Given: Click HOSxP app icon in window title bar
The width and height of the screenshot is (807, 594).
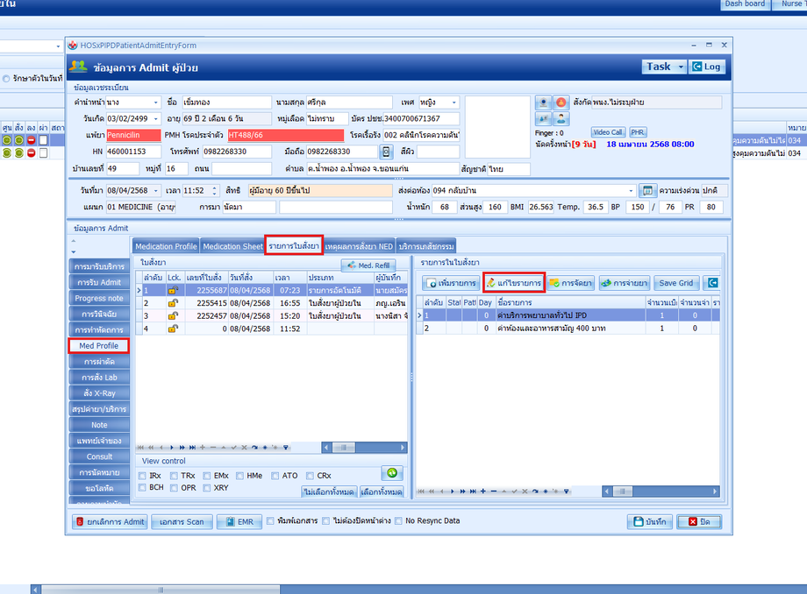Looking at the screenshot, I should [x=73, y=46].
